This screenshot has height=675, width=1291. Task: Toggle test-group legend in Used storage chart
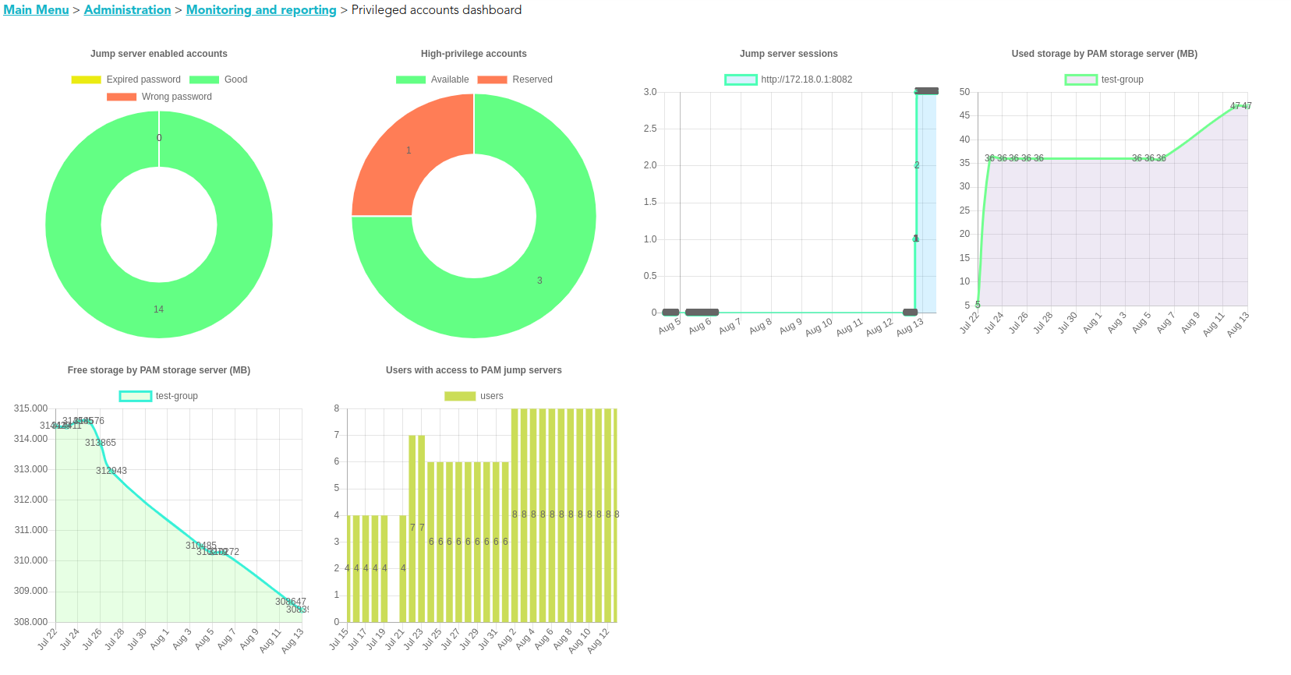point(1081,80)
